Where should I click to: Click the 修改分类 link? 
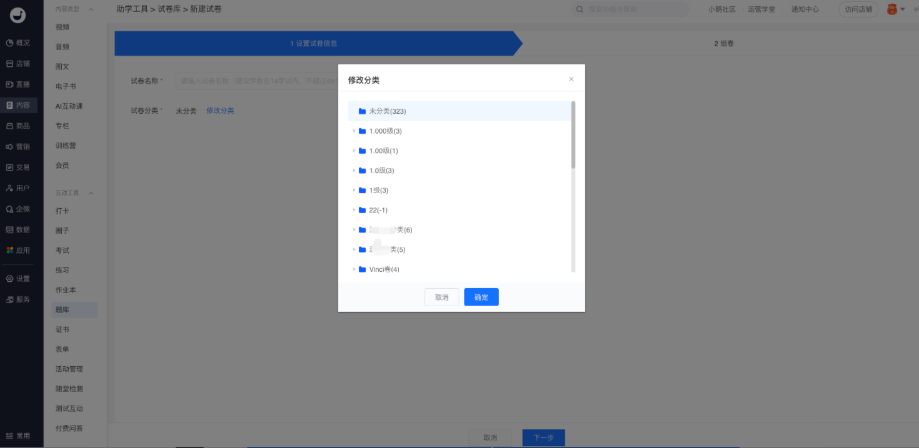pos(220,111)
